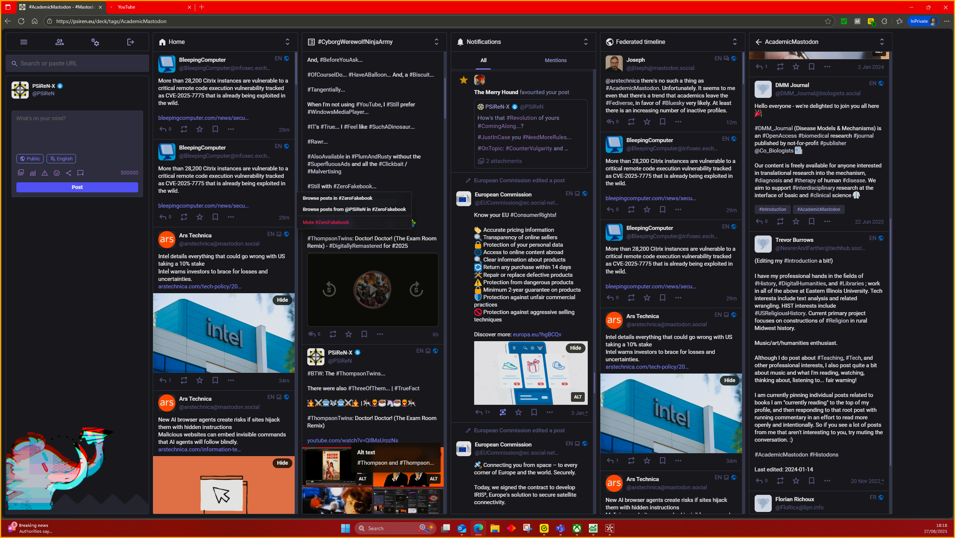Open the emoji picker in the compose box
The image size is (955, 538).
pyautogui.click(x=57, y=173)
